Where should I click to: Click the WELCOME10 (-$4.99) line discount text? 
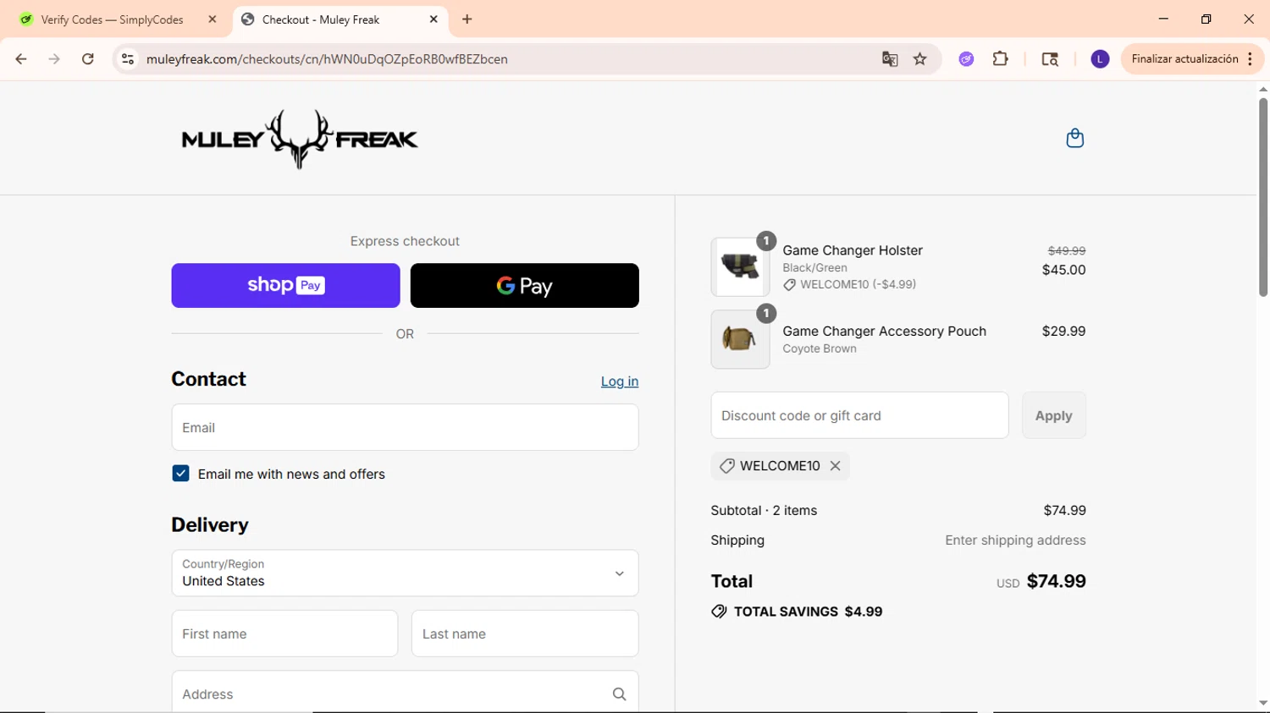858,285
